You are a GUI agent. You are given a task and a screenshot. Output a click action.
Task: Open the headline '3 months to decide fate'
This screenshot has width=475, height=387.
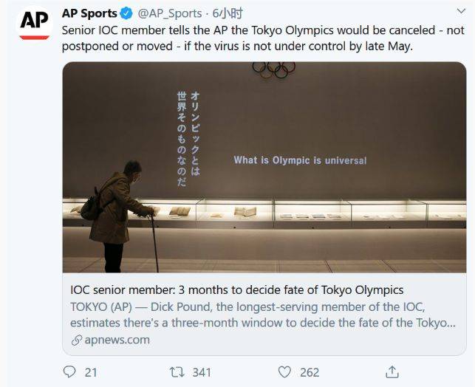tap(237, 290)
